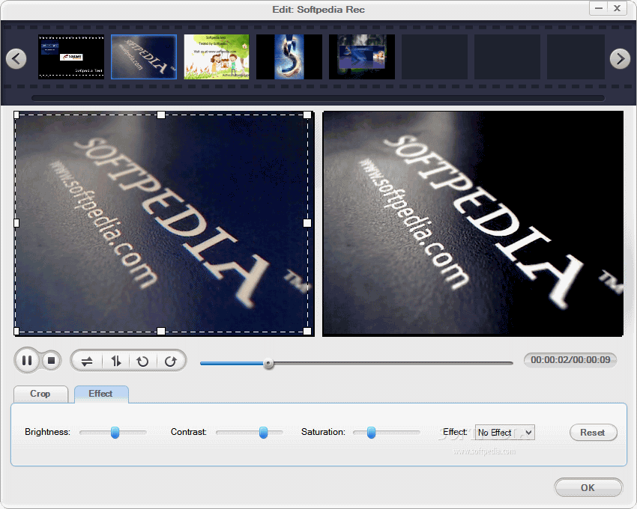
Task: Click the top-center crop handle
Action: click(161, 115)
